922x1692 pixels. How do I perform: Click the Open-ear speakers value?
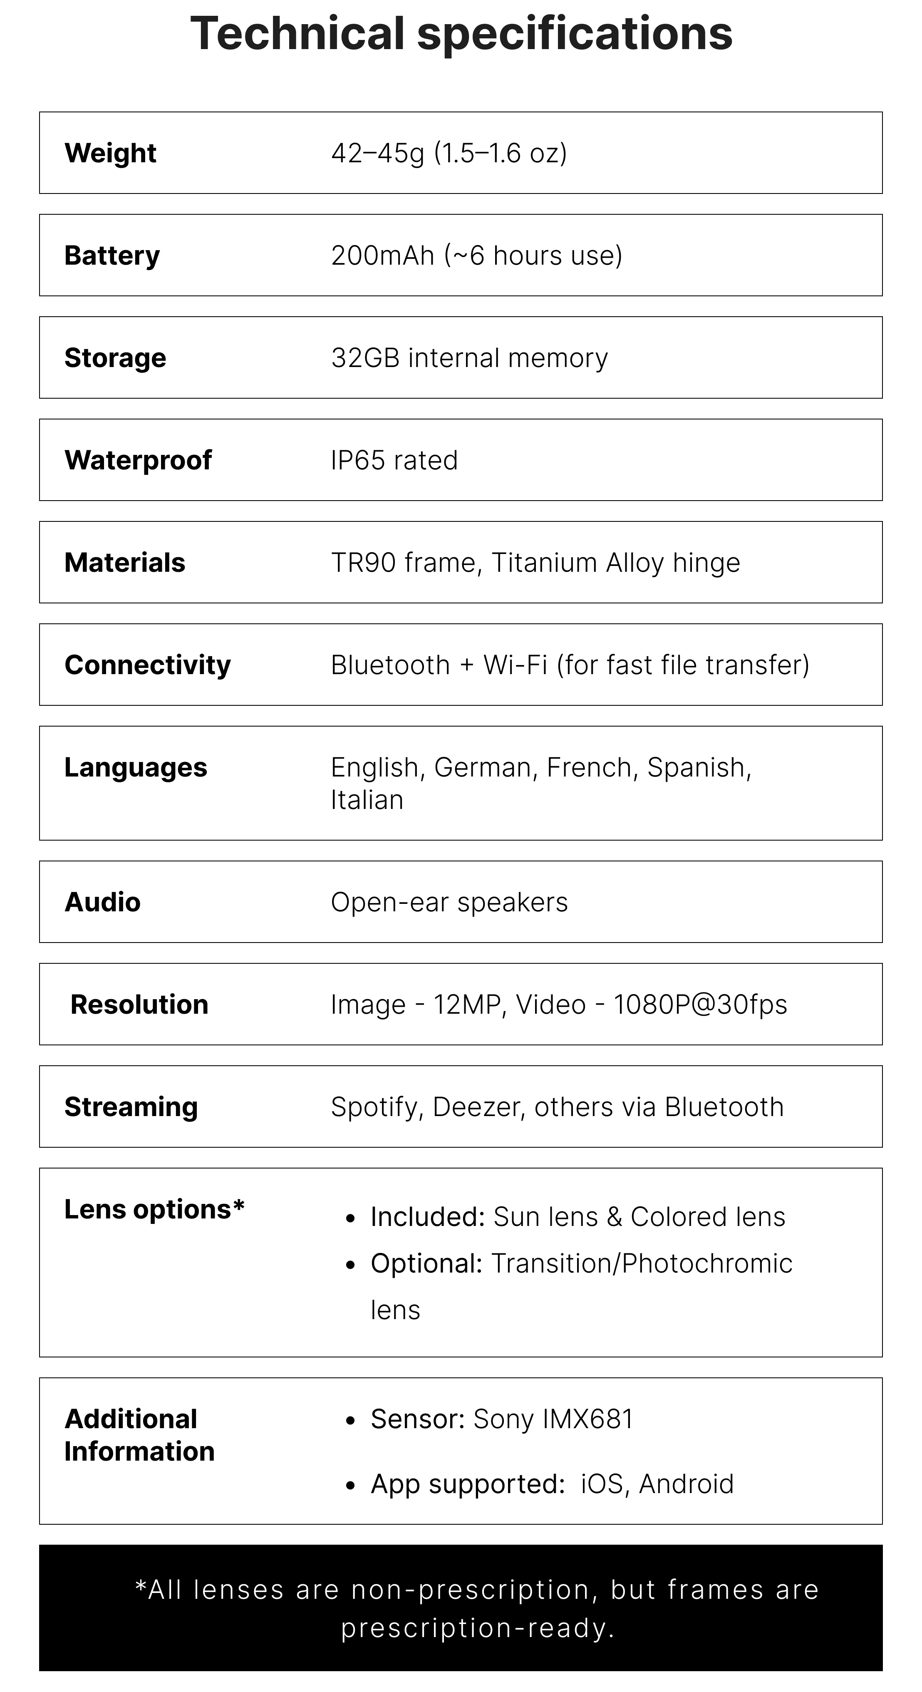[449, 903]
